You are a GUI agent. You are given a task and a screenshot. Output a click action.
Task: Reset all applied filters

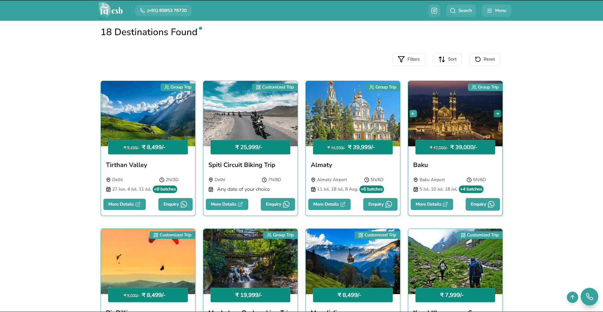click(x=485, y=59)
